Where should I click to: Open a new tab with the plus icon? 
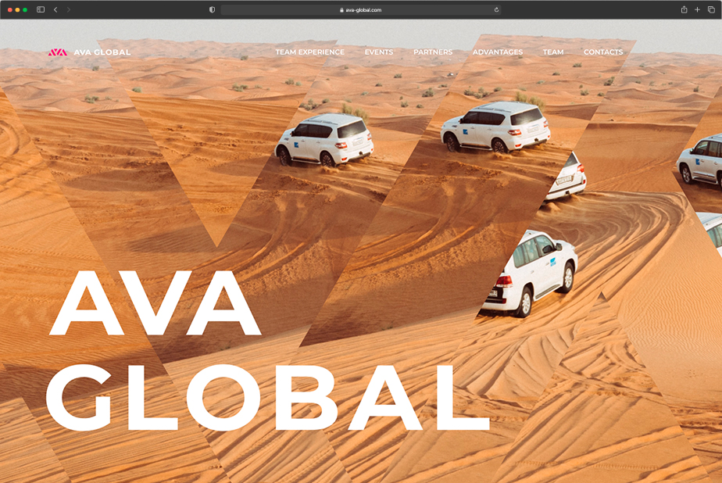[x=697, y=9]
